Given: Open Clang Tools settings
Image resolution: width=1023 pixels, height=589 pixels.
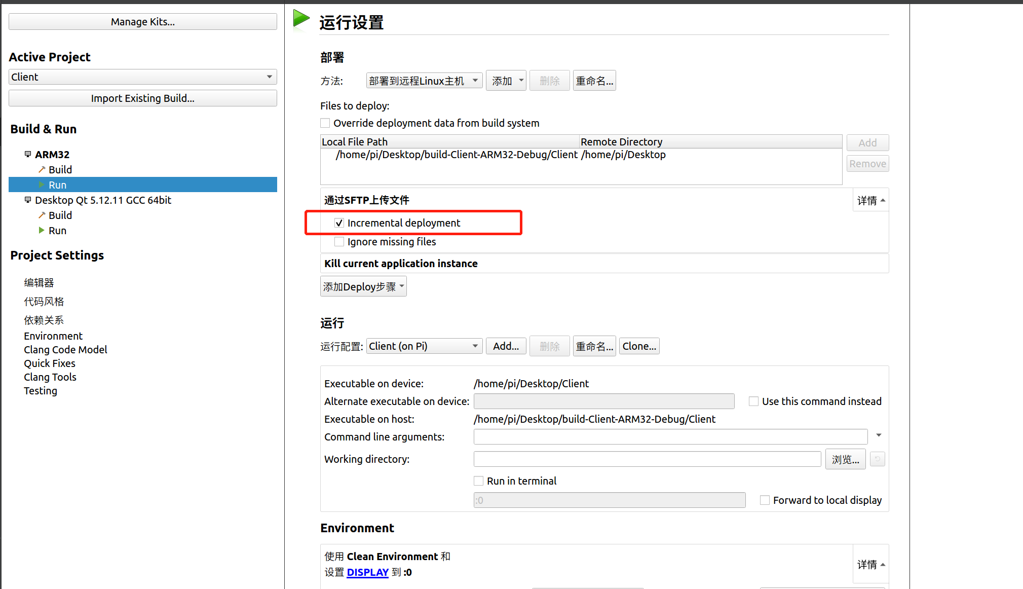Looking at the screenshot, I should (50, 377).
